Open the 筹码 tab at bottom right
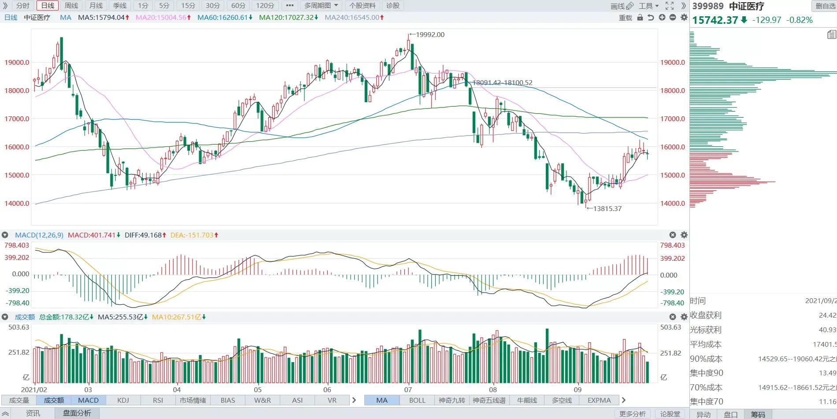 click(758, 415)
